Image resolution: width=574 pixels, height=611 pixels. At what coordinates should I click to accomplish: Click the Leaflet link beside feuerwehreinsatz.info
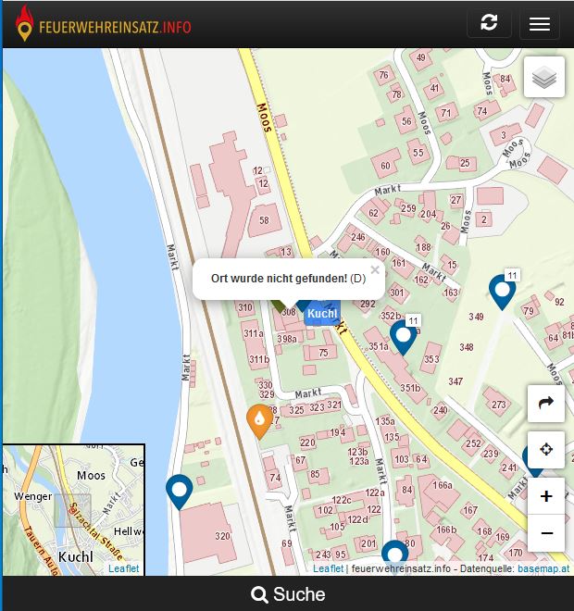tap(328, 568)
